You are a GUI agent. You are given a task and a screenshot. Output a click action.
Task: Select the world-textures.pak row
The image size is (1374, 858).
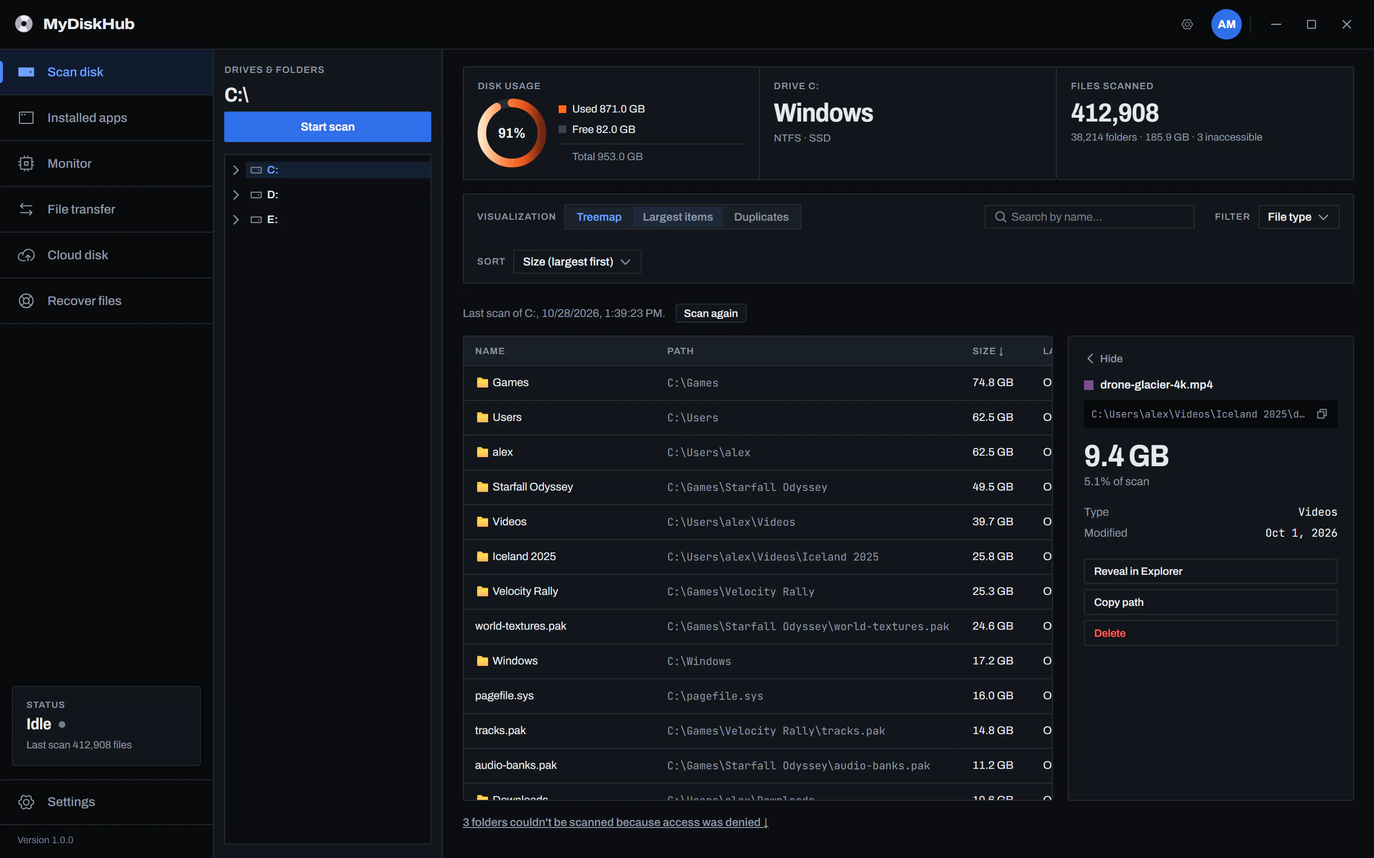click(x=758, y=626)
